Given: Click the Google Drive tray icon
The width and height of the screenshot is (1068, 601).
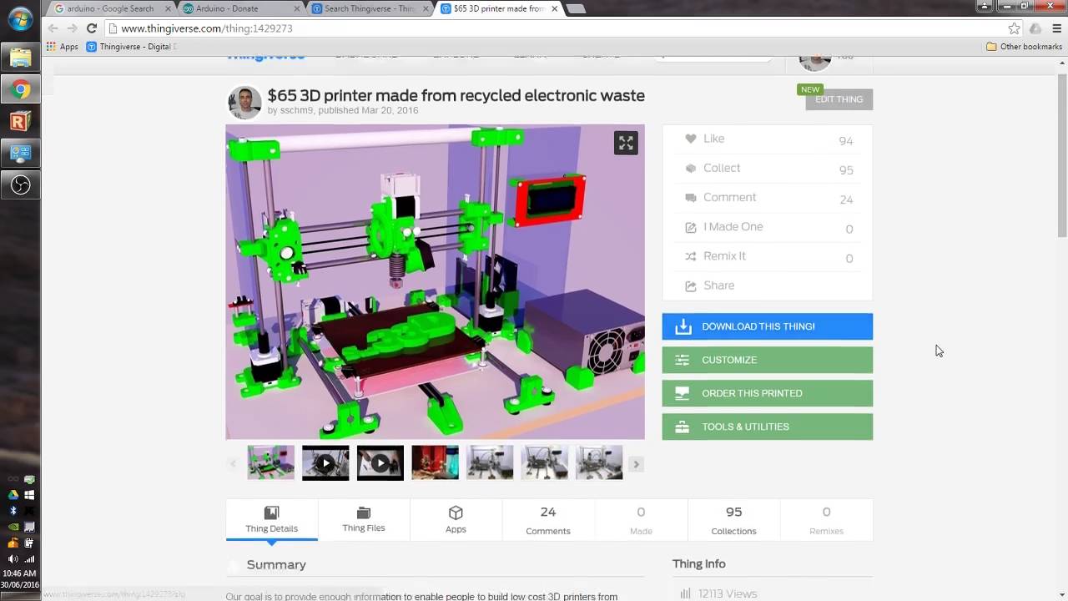Looking at the screenshot, I should coord(13,495).
